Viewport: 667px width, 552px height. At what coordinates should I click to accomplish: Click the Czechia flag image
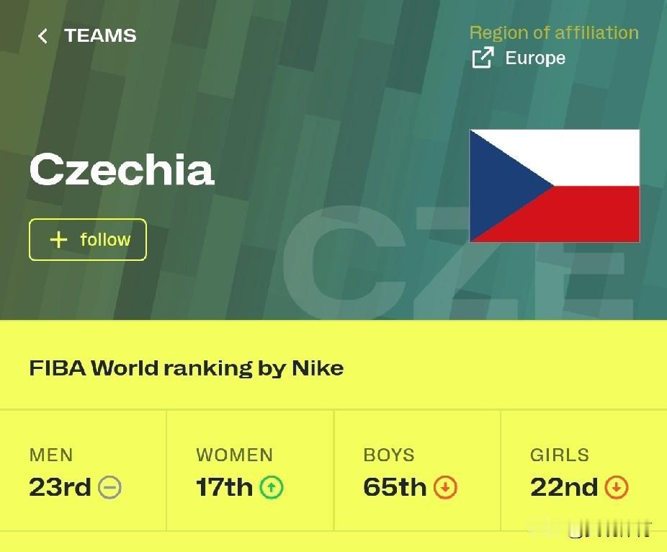[555, 186]
